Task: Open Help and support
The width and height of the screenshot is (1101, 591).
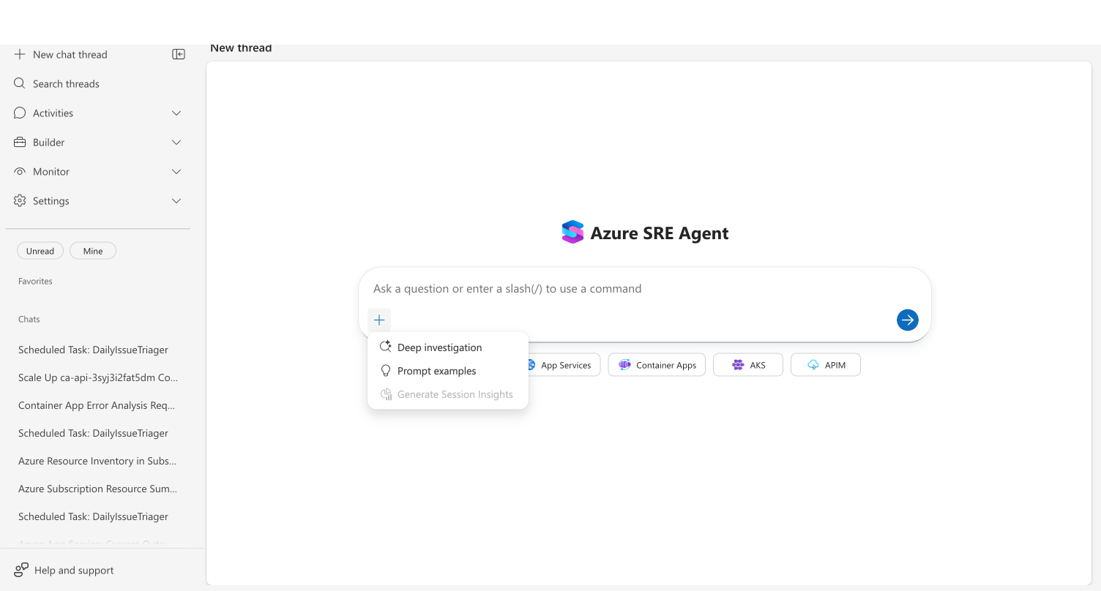Action: click(x=74, y=570)
